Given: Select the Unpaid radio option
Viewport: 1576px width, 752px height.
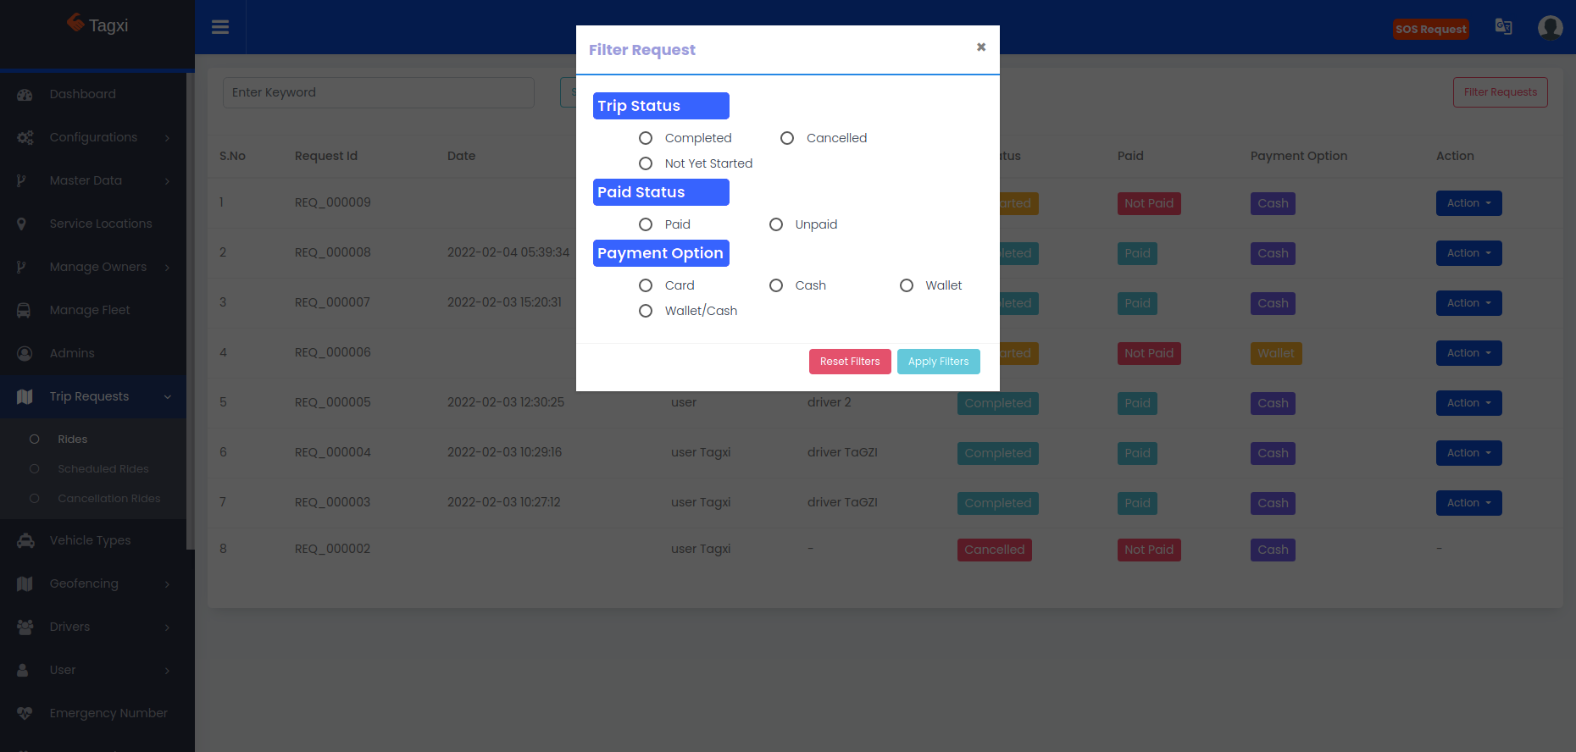Looking at the screenshot, I should pos(776,224).
